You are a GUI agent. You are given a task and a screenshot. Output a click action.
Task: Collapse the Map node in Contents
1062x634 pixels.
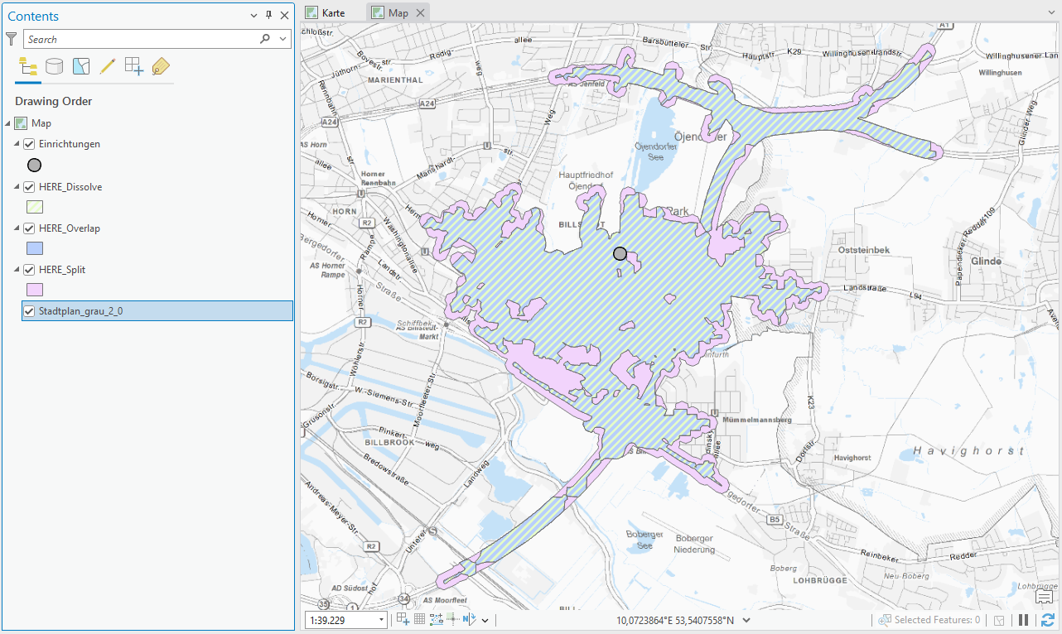pyautogui.click(x=8, y=123)
